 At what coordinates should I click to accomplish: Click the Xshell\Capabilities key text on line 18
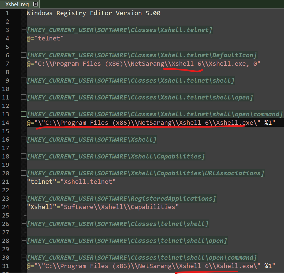116,156
